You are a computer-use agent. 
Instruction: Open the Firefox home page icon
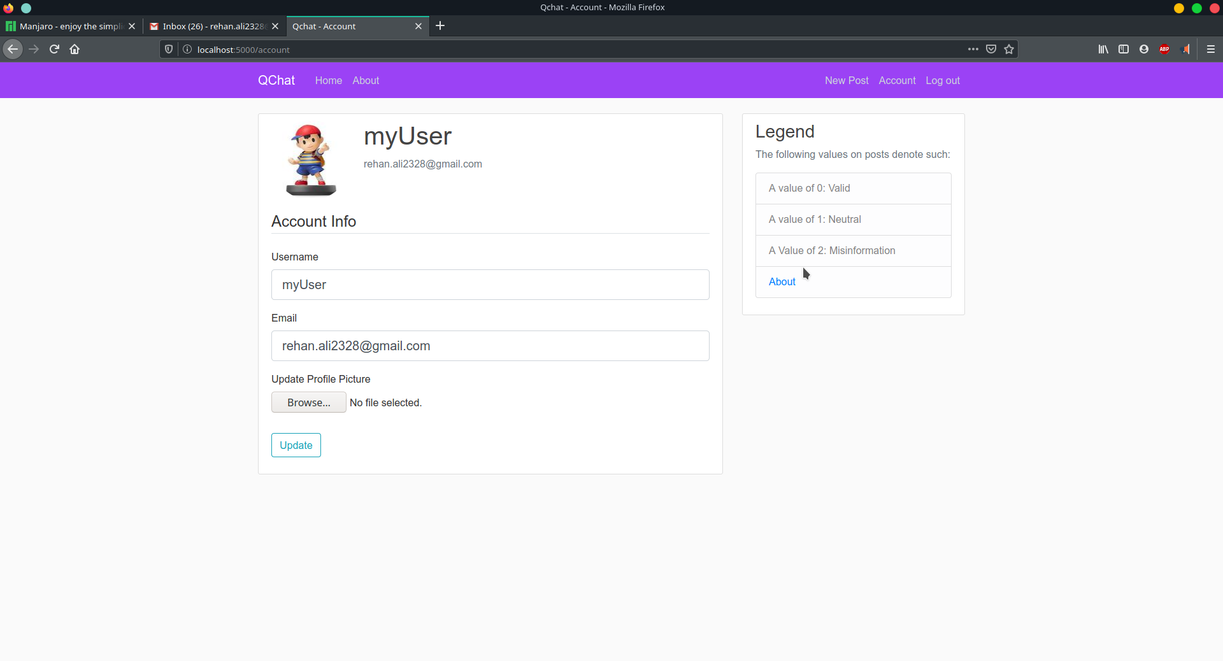(x=75, y=49)
